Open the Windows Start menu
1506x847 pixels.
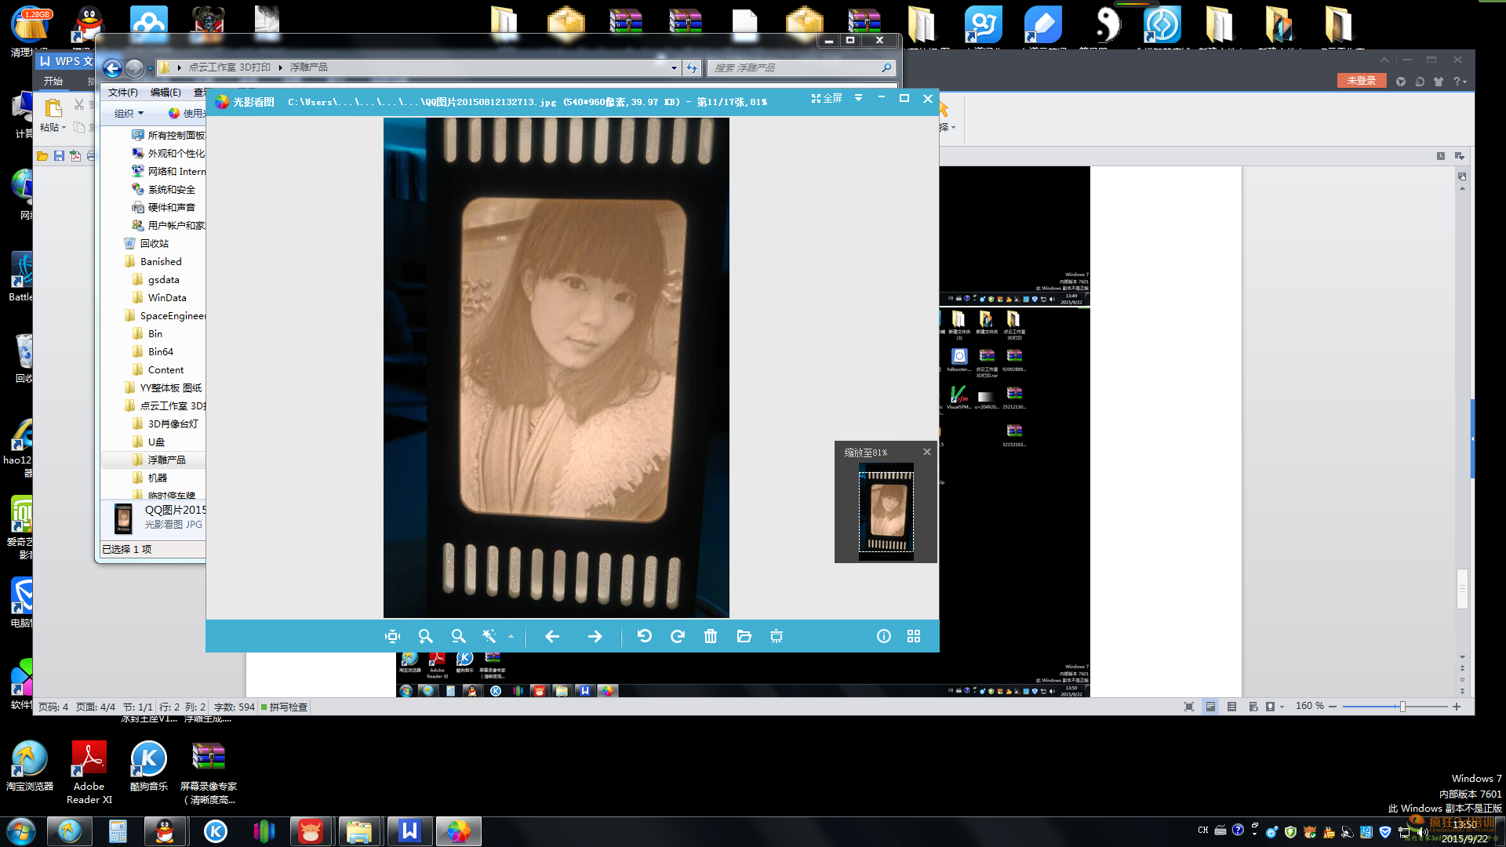tap(21, 831)
